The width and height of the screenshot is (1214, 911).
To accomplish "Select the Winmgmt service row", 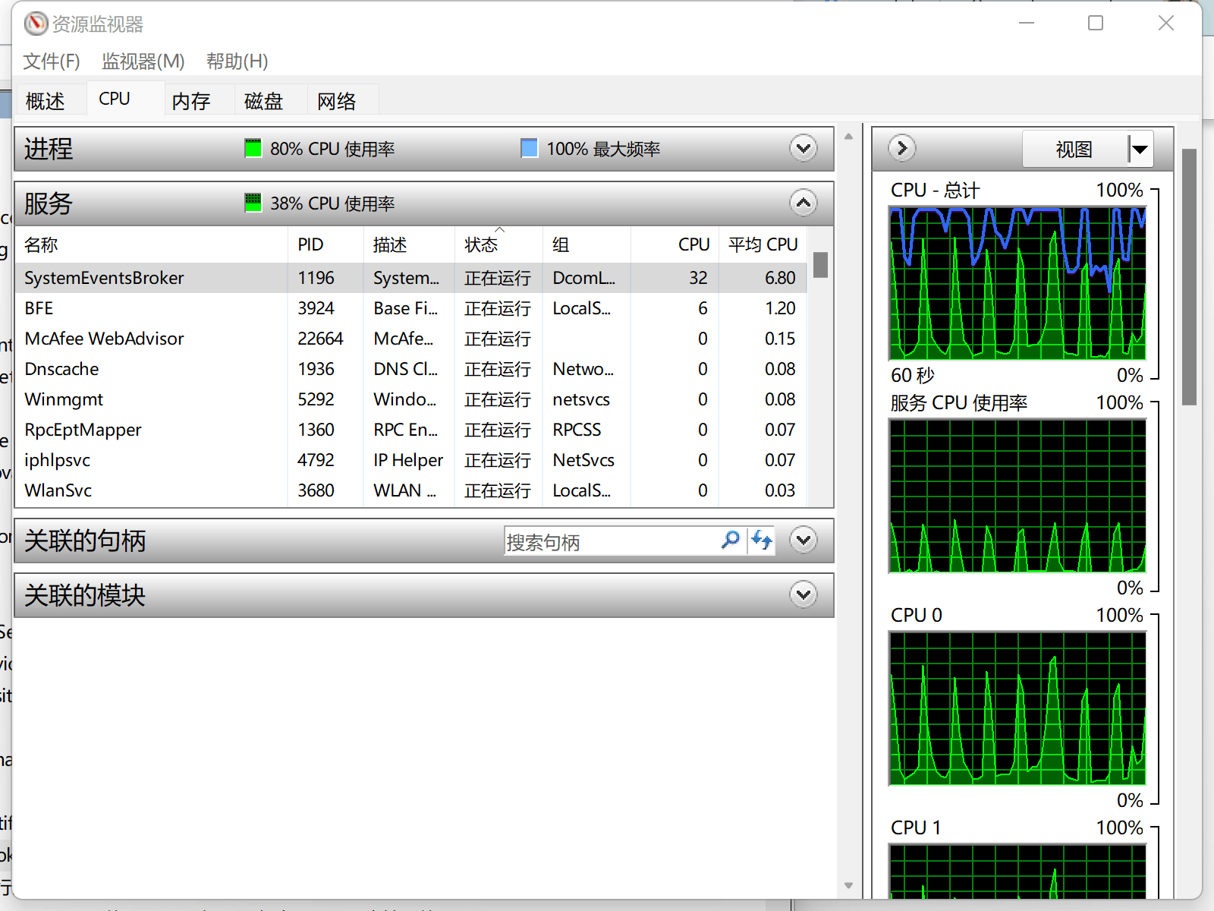I will (x=410, y=399).
